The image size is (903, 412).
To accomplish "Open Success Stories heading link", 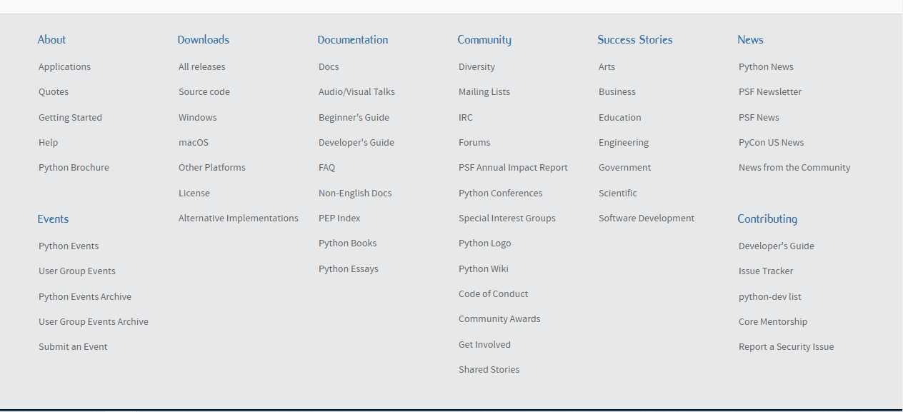I will 634,40.
